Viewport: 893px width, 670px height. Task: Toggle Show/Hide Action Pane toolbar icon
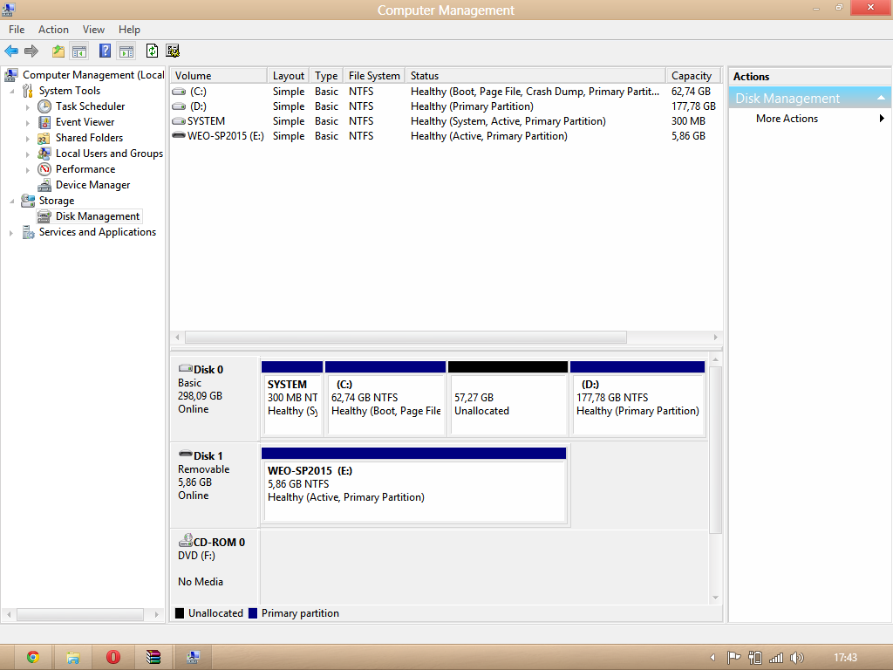(x=126, y=51)
